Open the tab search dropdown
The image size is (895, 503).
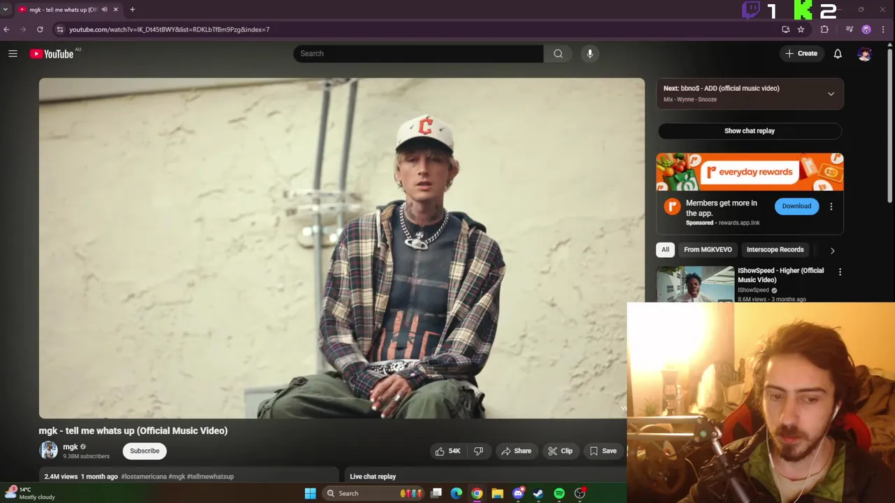(6, 10)
